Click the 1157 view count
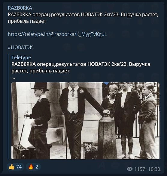The width and height of the screenshot is (167, 176). [x=140, y=169]
